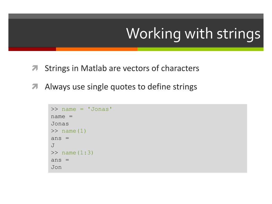Click the name(1:3) command line
Viewport: 272px width, 204px height.
point(72,153)
